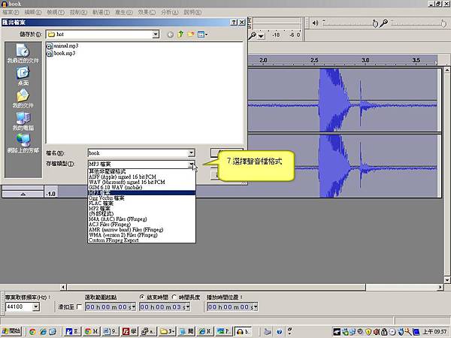The width and height of the screenshot is (451, 338).
Task: Launch Internet Explorer from the quick launch bar
Action: tap(43, 332)
